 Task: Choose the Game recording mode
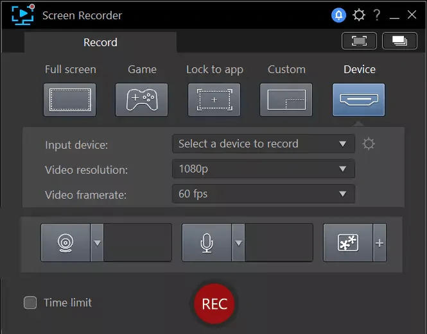142,100
